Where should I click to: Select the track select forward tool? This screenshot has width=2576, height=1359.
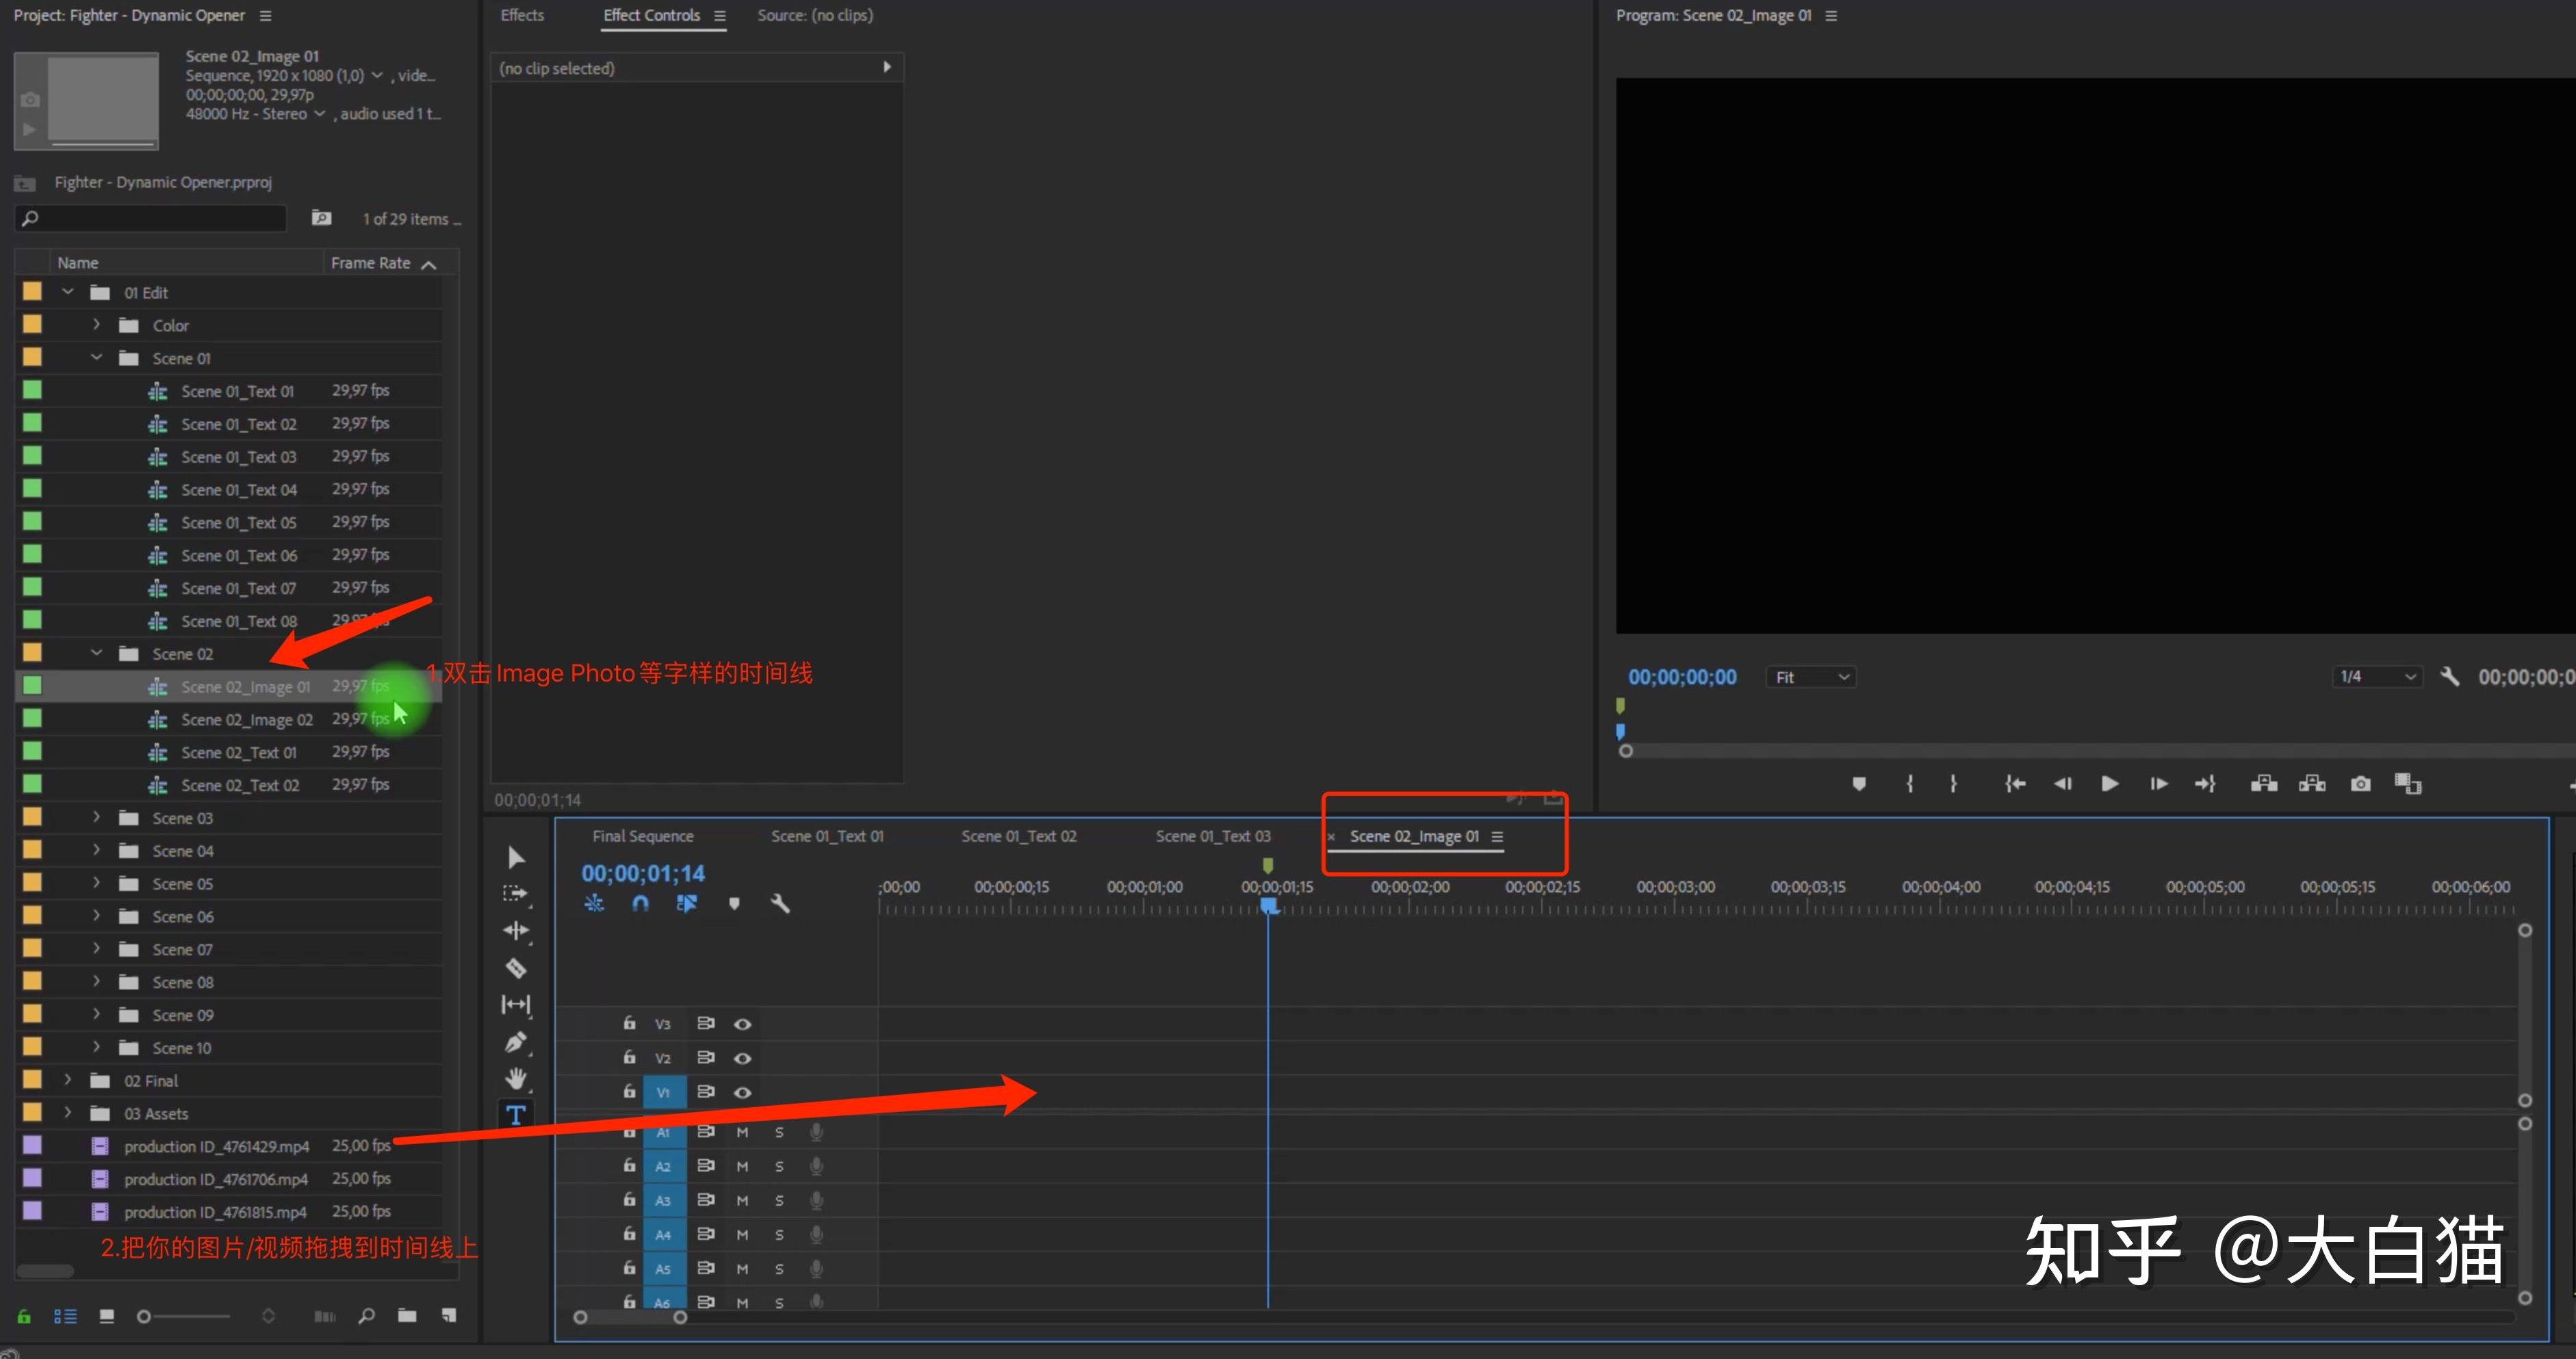click(x=516, y=892)
